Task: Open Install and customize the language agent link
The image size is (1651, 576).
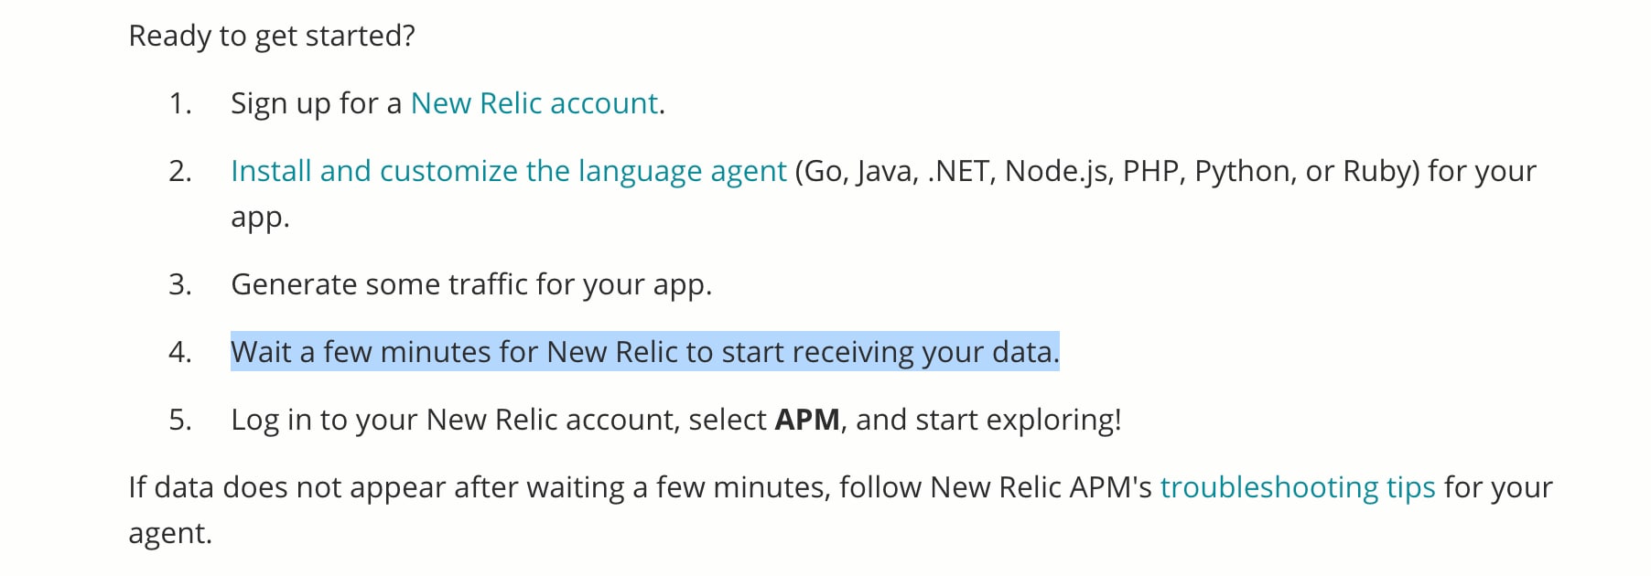Action: (x=509, y=171)
